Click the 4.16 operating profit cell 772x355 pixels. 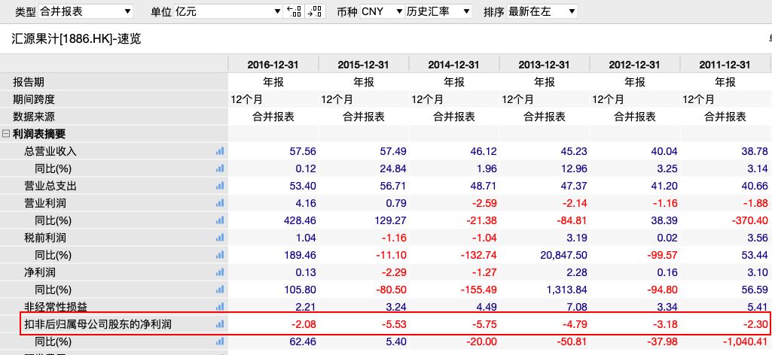tap(307, 203)
